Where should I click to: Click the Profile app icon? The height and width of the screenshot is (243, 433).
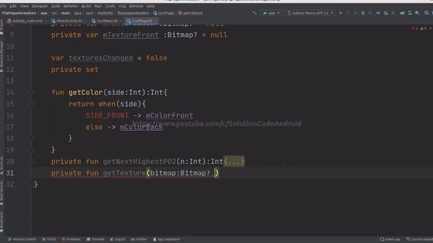378,13
